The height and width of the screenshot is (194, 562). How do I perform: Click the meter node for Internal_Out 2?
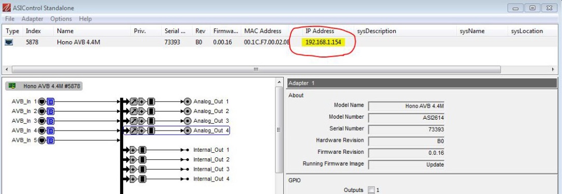(142, 159)
